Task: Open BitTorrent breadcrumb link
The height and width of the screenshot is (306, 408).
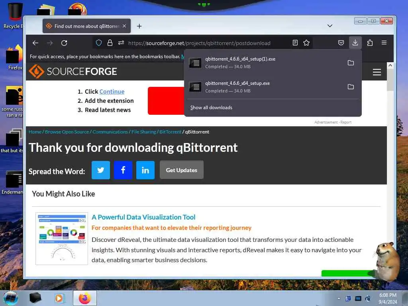Action: [x=171, y=131]
